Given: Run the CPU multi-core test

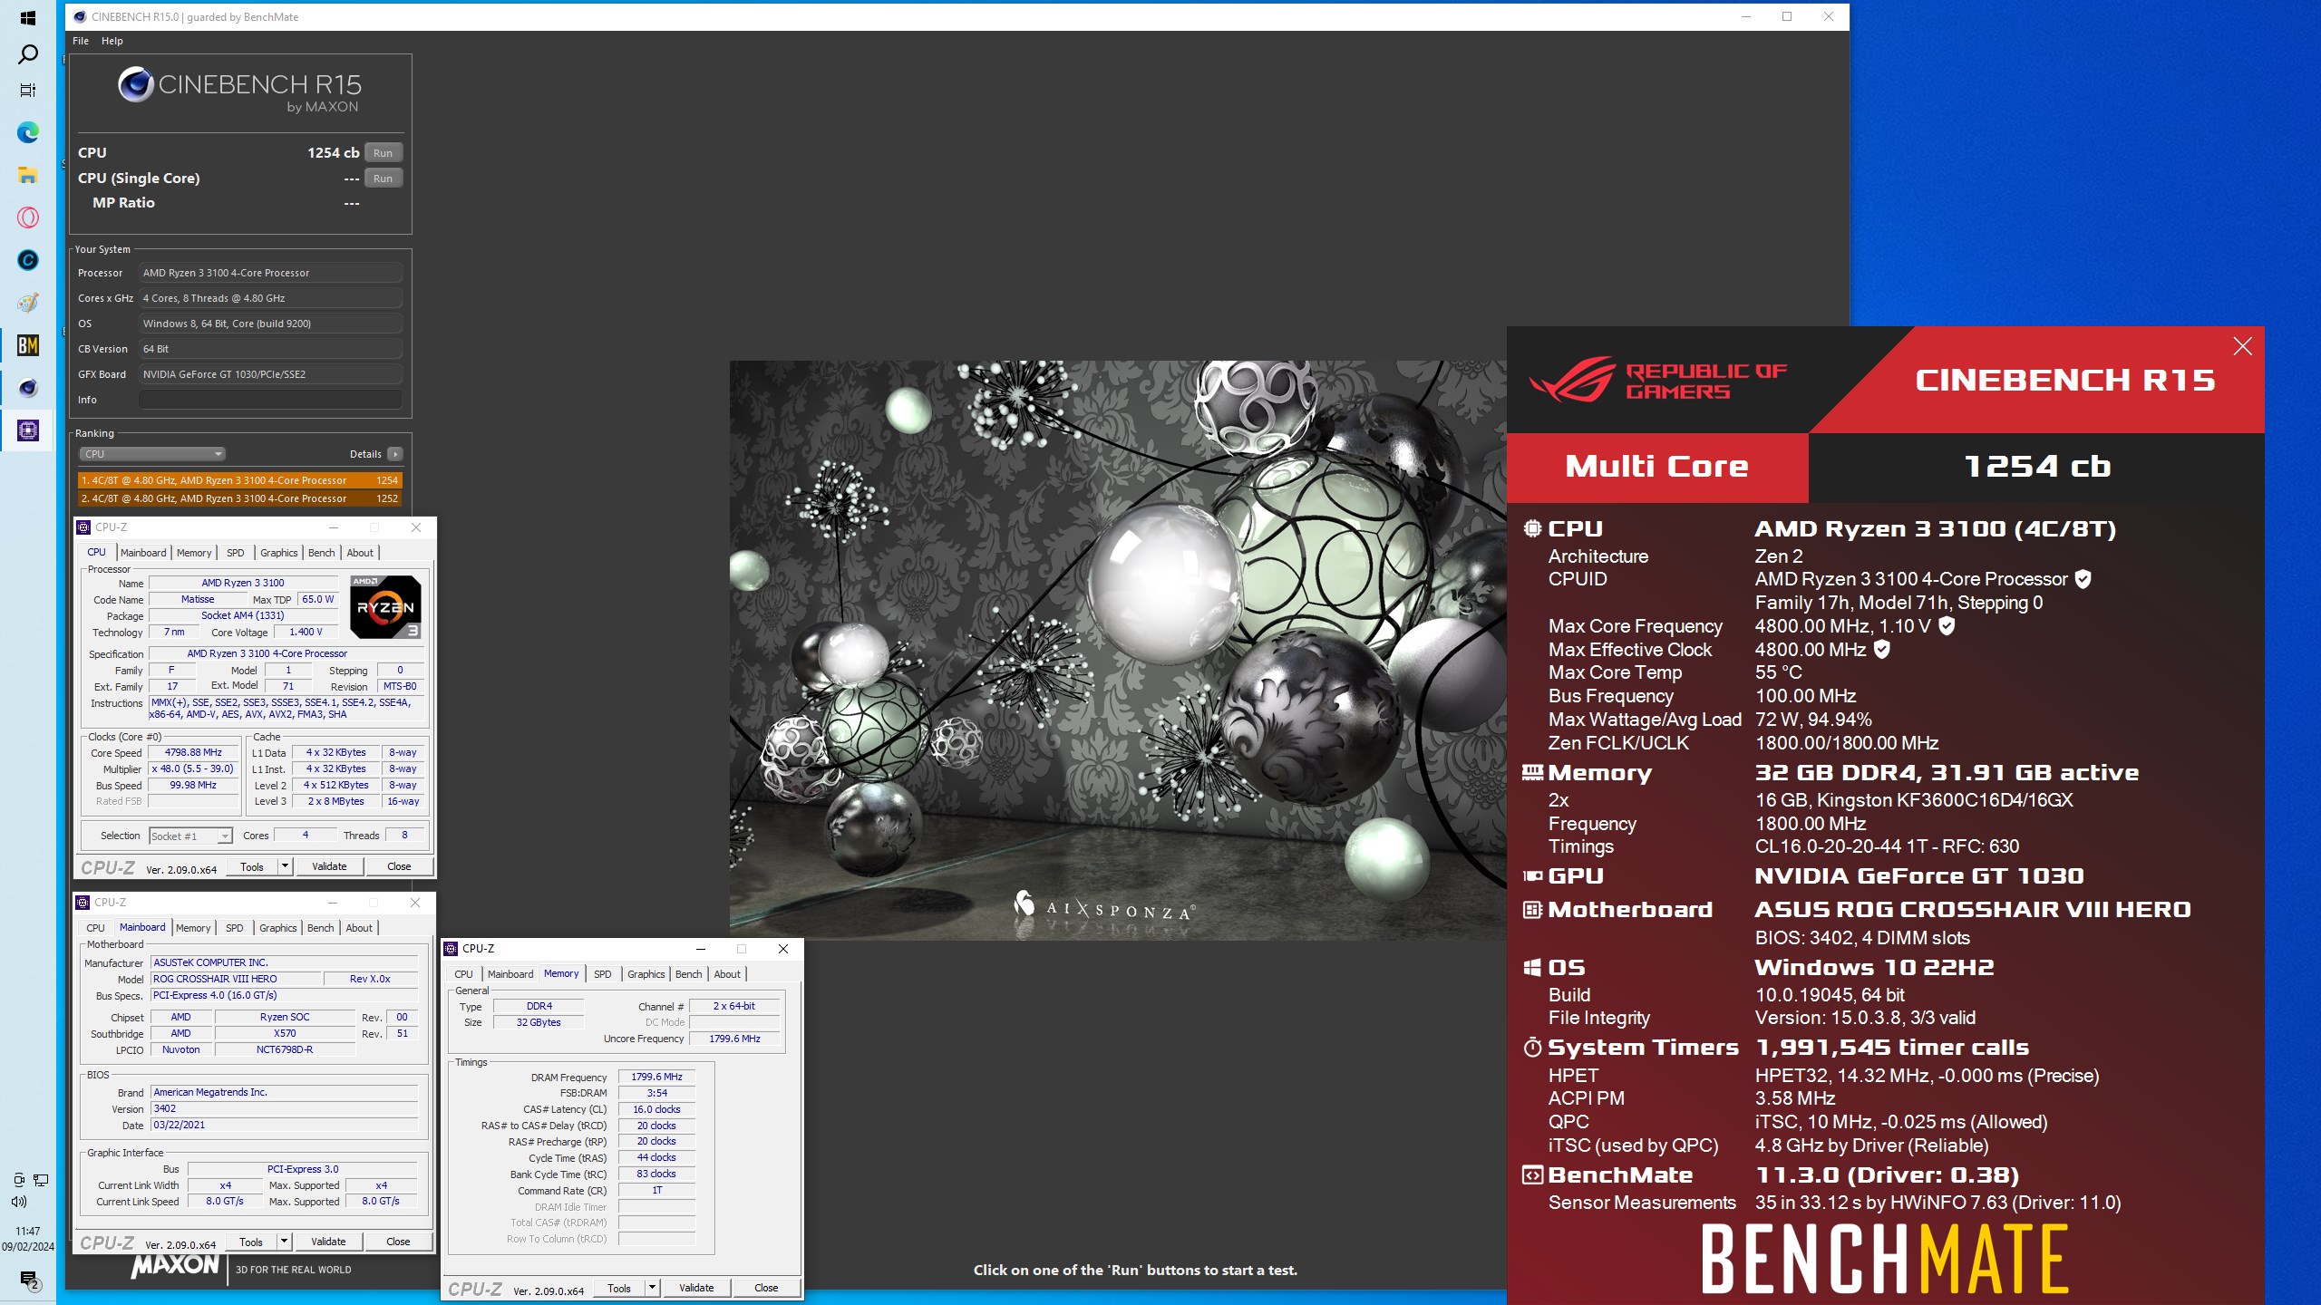Looking at the screenshot, I should (x=383, y=153).
